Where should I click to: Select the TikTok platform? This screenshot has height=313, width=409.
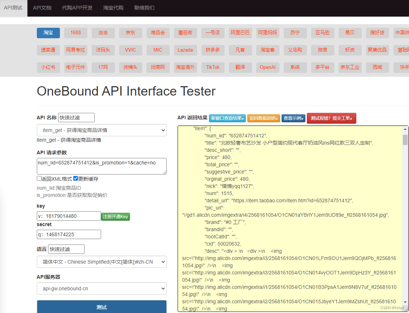pyautogui.click(x=213, y=67)
